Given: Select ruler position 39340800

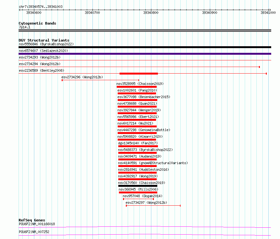Looking at the screenshot, I should (x=151, y=13).
